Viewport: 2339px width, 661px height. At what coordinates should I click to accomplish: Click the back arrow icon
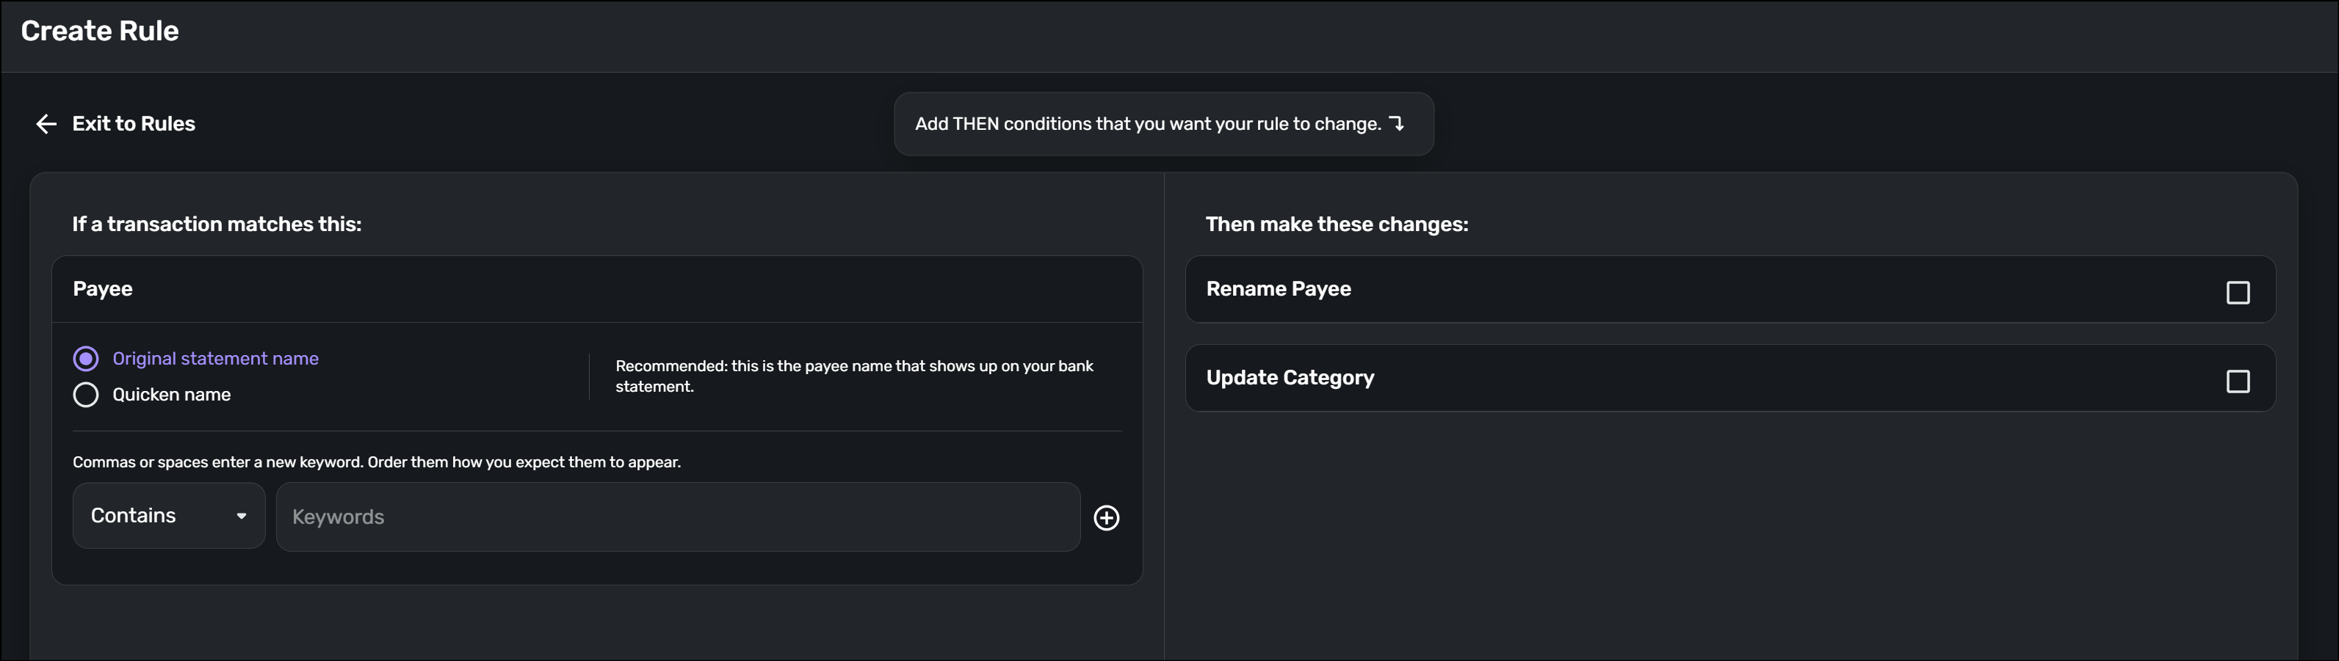click(46, 124)
